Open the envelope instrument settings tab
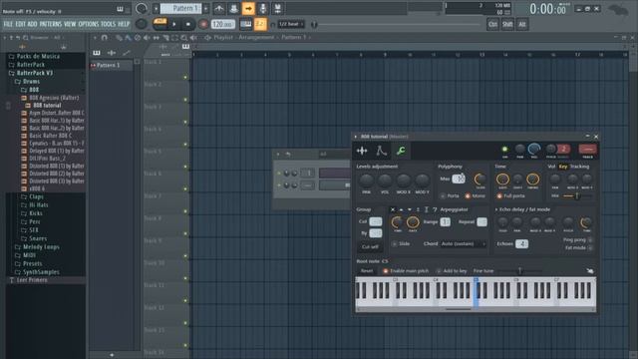This screenshot has width=638, height=359. click(381, 151)
